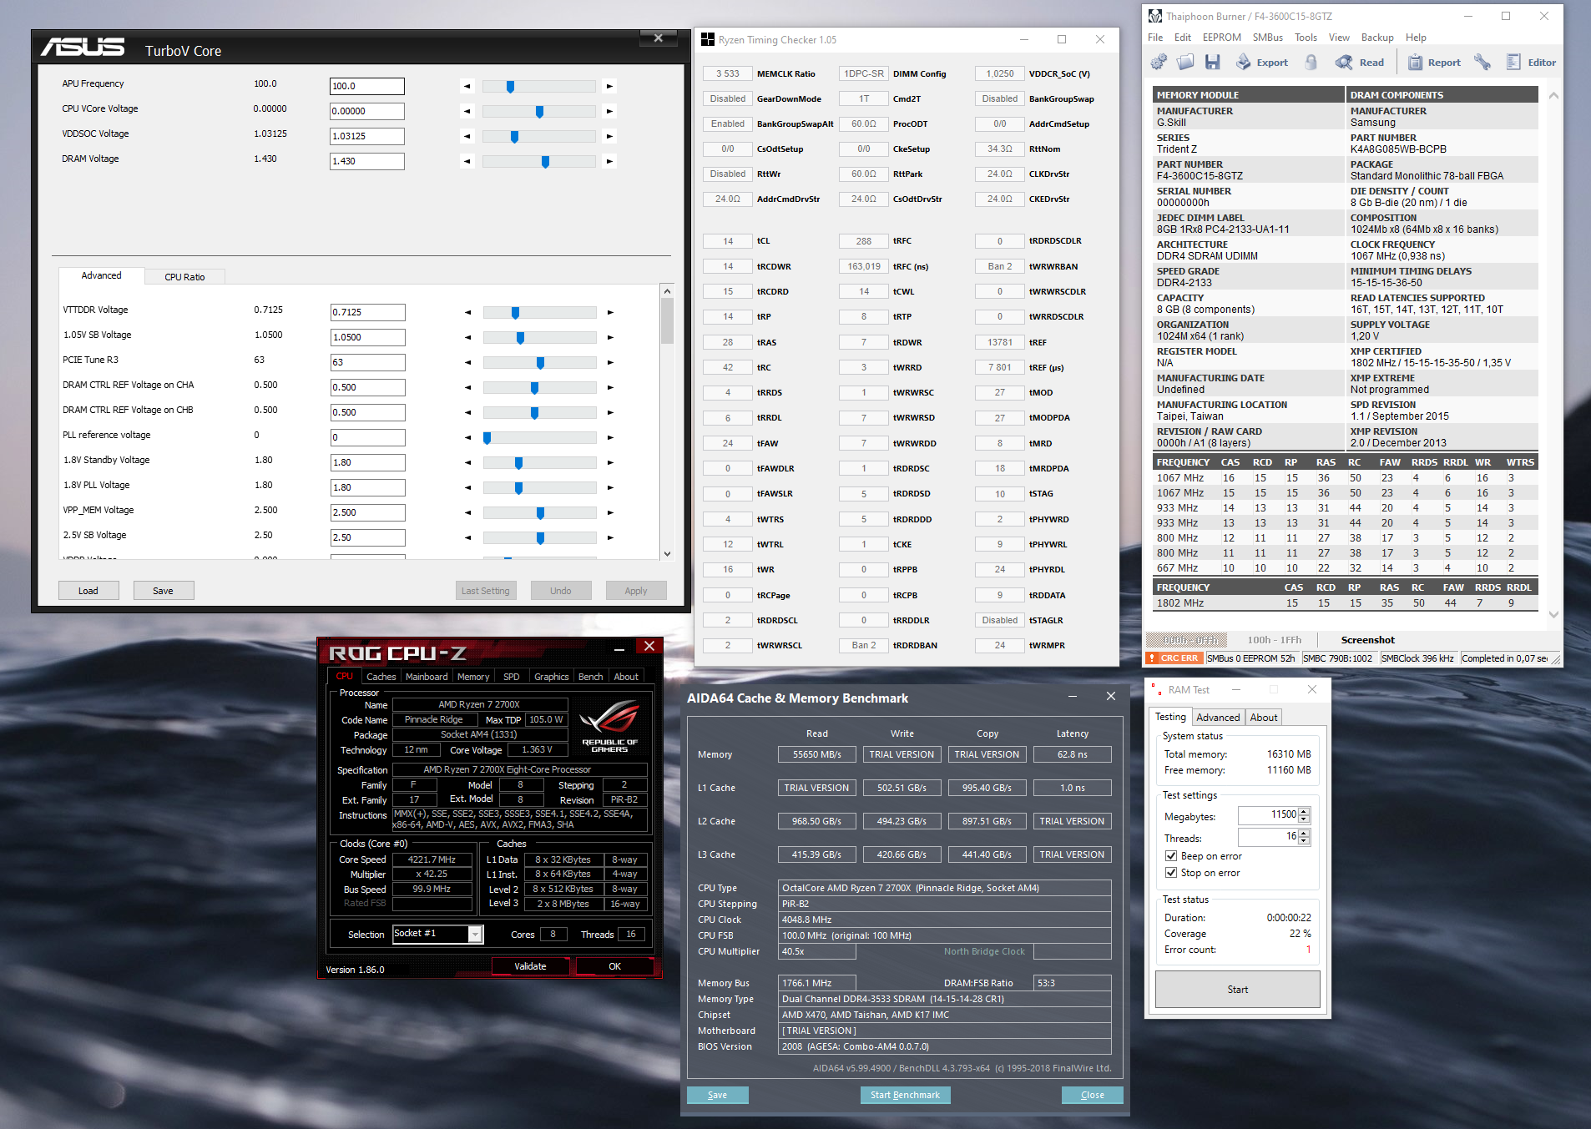
Task: Click the Start button in RAM Test
Action: [1237, 990]
